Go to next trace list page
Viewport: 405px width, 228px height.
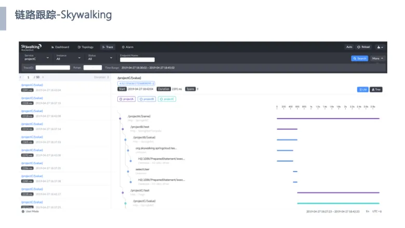click(x=43, y=77)
